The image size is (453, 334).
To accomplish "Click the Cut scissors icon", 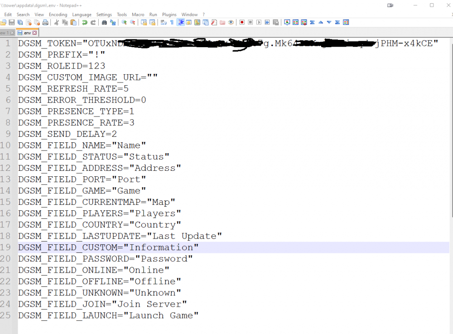I will coord(57,23).
